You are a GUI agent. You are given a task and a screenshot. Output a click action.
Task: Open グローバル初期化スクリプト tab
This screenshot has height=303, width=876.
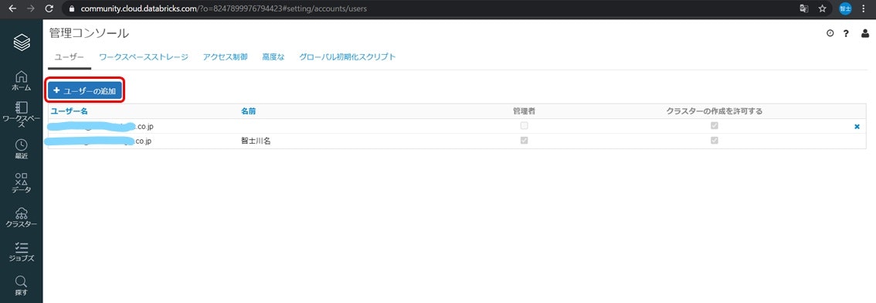pos(347,57)
